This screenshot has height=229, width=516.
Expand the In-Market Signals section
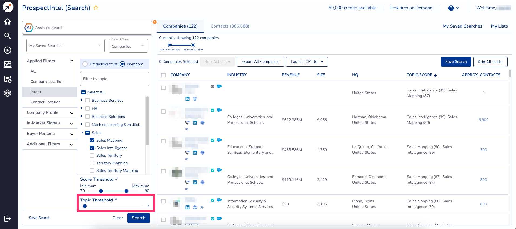tap(72, 124)
